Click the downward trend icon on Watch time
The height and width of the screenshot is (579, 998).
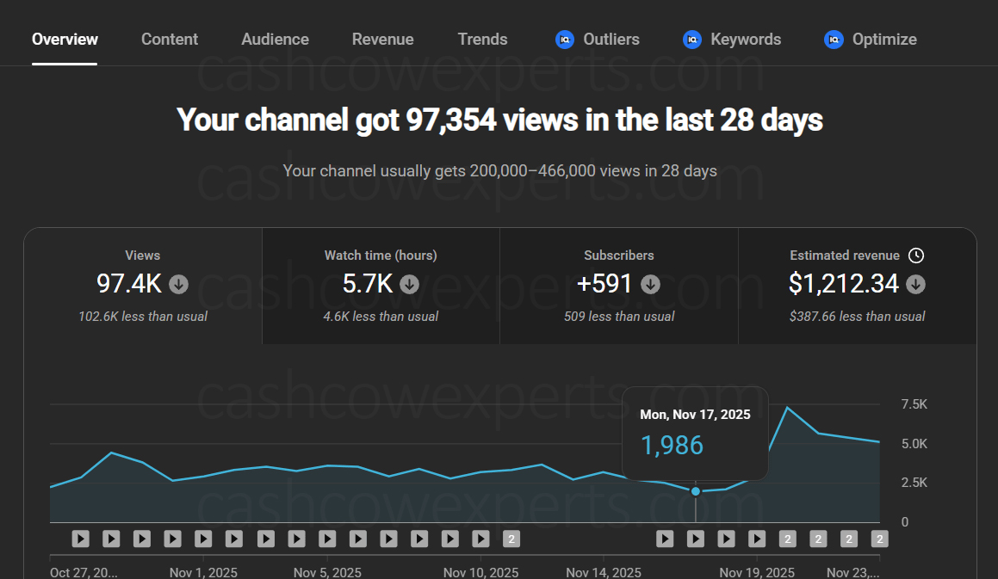point(409,284)
